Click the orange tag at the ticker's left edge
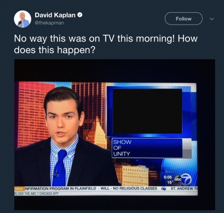The image size is (224, 213). [19, 189]
